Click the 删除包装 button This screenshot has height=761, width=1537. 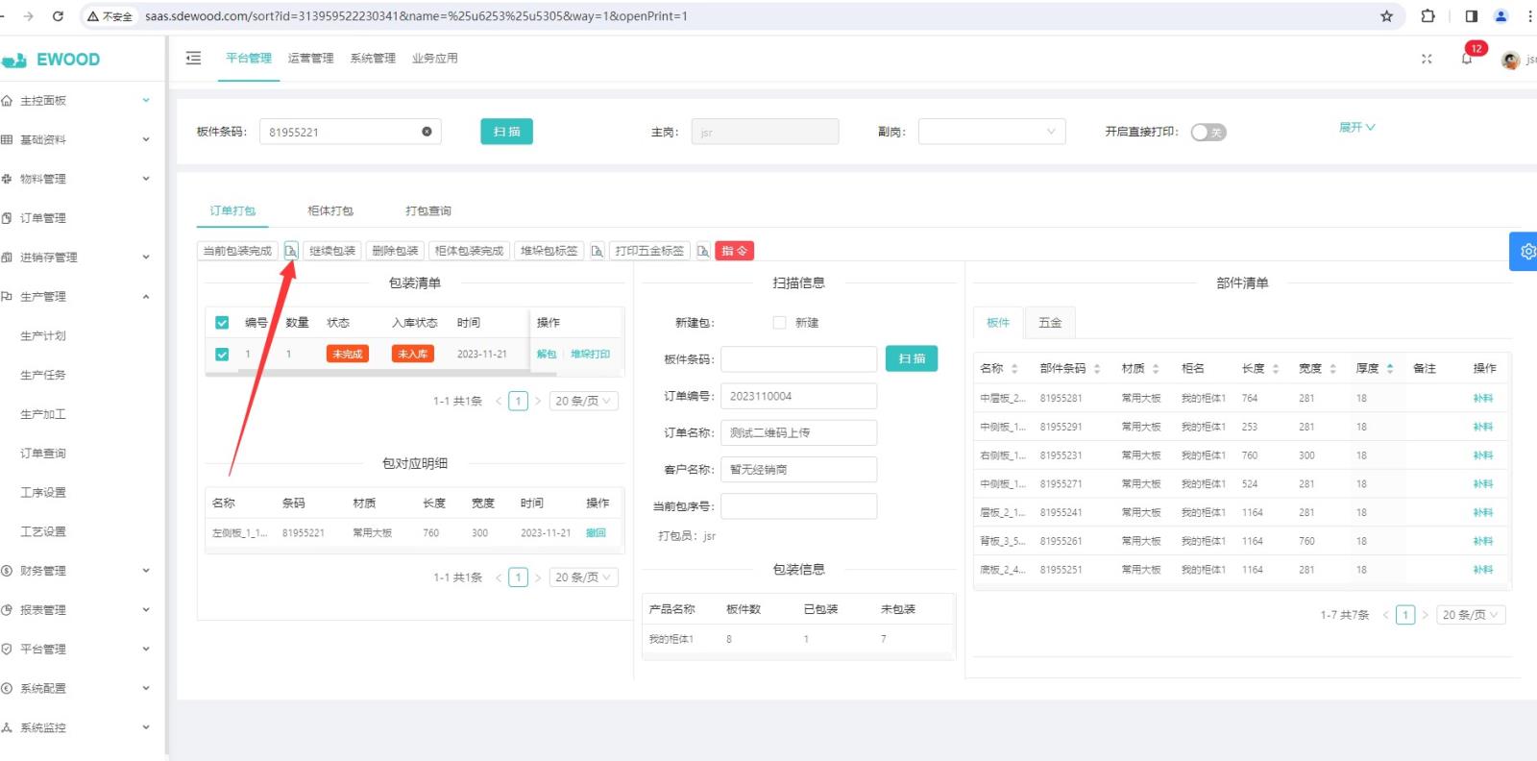395,251
